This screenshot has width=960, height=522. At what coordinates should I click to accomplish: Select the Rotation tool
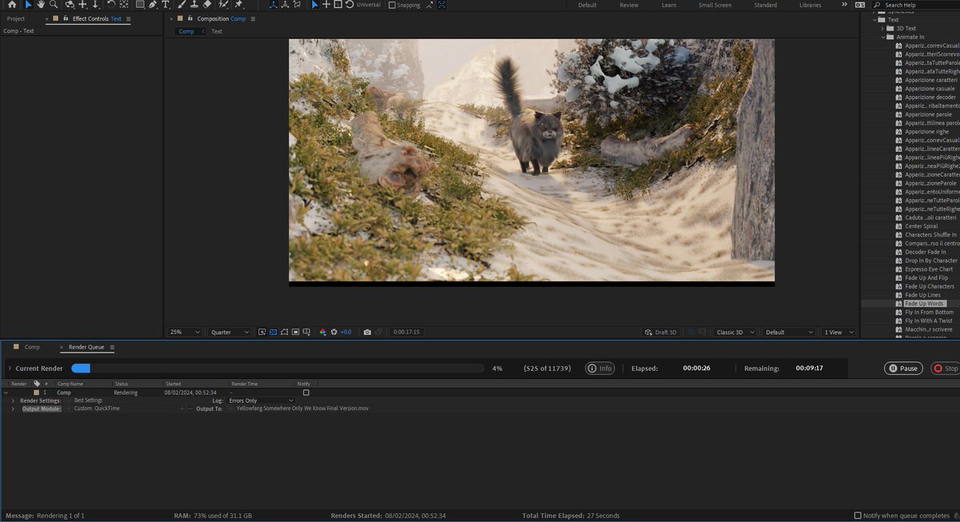tap(110, 5)
